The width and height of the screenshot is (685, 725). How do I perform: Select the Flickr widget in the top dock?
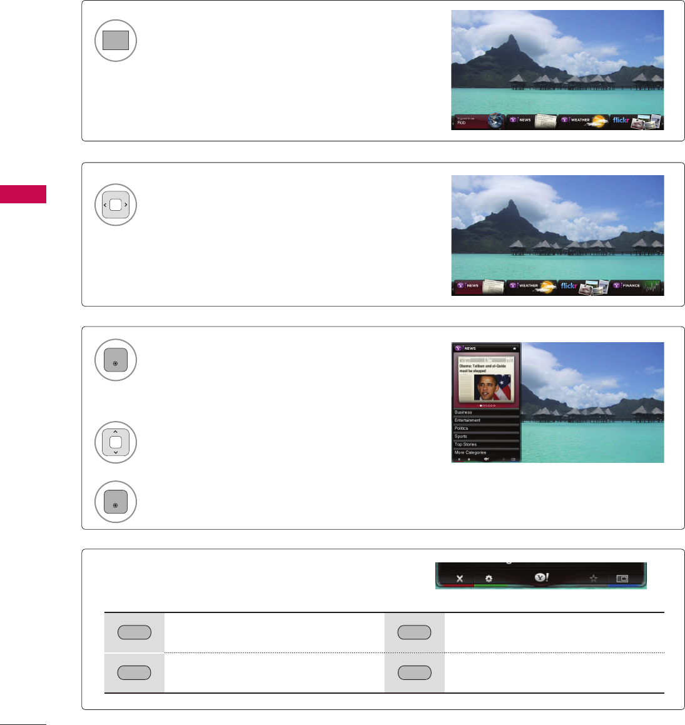click(x=636, y=121)
